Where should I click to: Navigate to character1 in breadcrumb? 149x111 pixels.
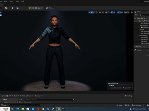pos(38,96)
